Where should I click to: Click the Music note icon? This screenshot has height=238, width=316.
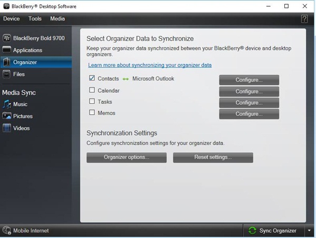click(7, 104)
